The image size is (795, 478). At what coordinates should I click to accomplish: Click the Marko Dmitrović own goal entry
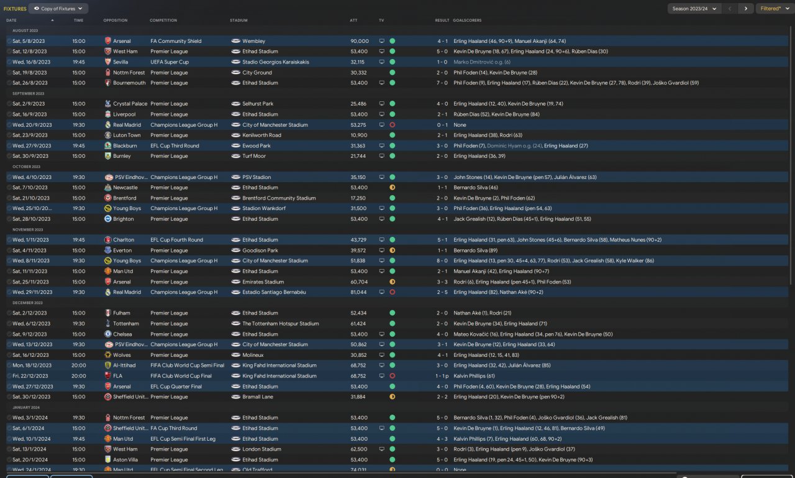tap(482, 62)
